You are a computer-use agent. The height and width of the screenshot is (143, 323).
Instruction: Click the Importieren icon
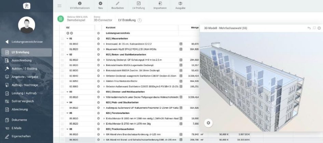(x=160, y=5)
